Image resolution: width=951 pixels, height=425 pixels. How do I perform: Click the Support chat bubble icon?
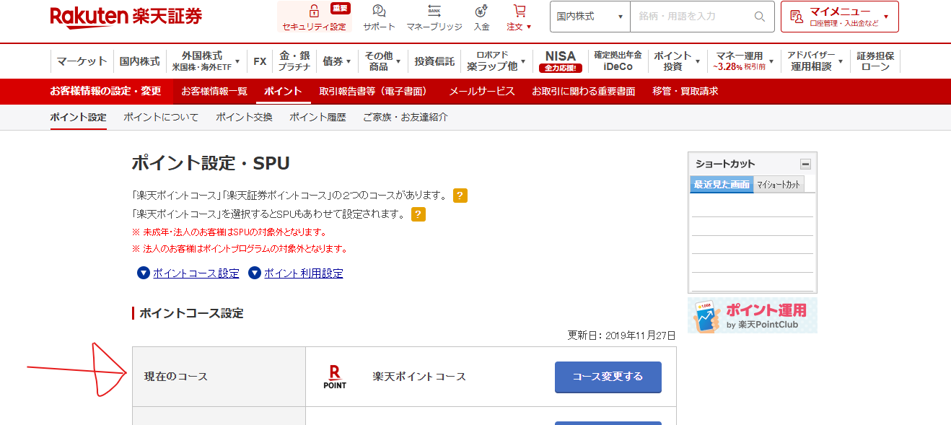pos(379,12)
